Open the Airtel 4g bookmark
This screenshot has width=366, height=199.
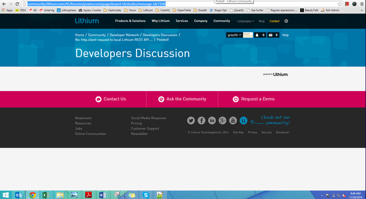pos(47,10)
